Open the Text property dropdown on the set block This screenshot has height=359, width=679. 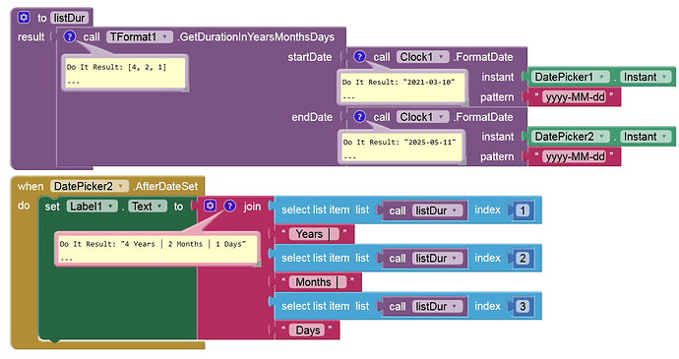[159, 207]
